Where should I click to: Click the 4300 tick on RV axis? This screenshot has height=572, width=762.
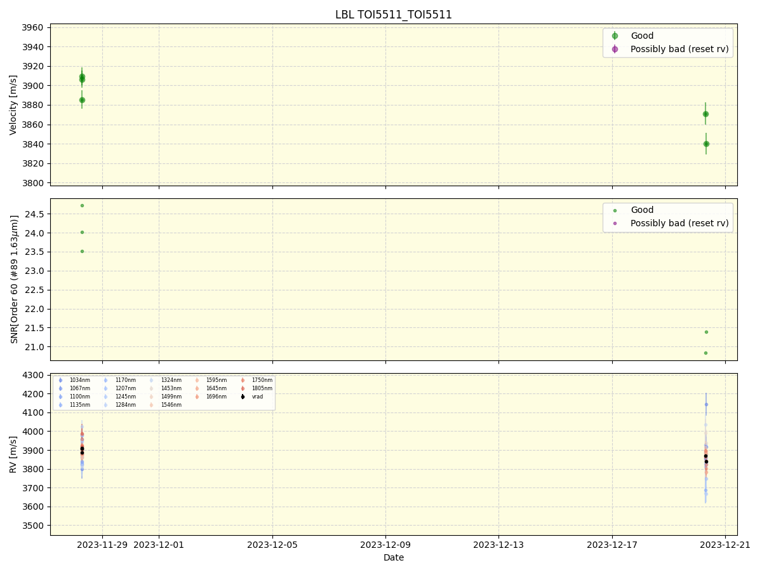pyautogui.click(x=33, y=375)
